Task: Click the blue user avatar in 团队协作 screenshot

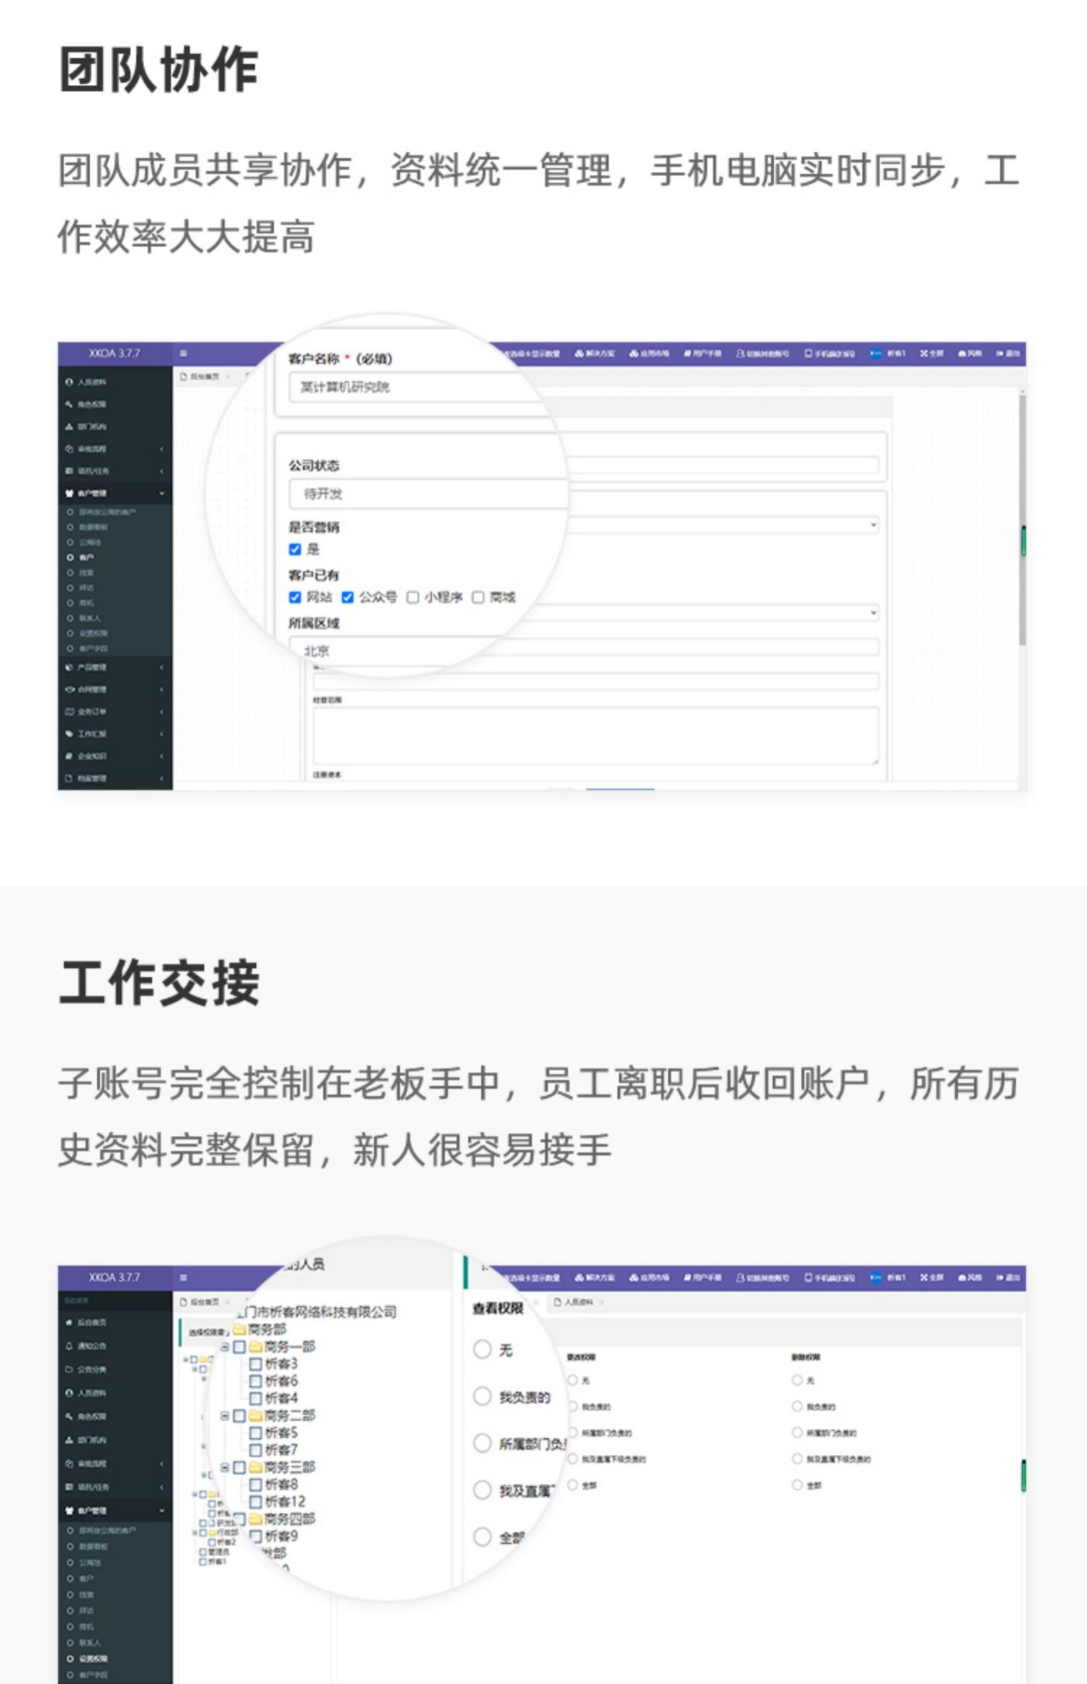Action: pyautogui.click(x=875, y=354)
